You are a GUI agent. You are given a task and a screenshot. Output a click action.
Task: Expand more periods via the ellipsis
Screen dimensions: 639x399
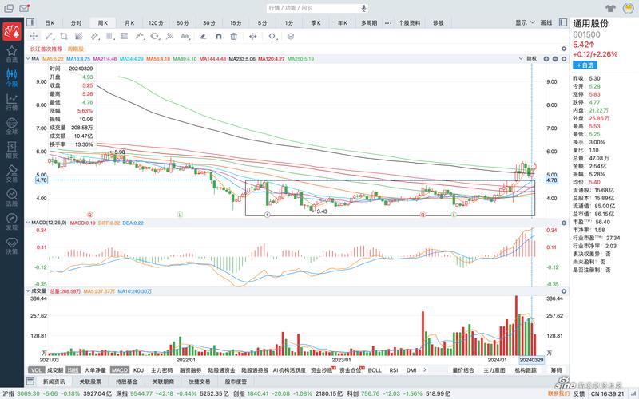coord(389,23)
